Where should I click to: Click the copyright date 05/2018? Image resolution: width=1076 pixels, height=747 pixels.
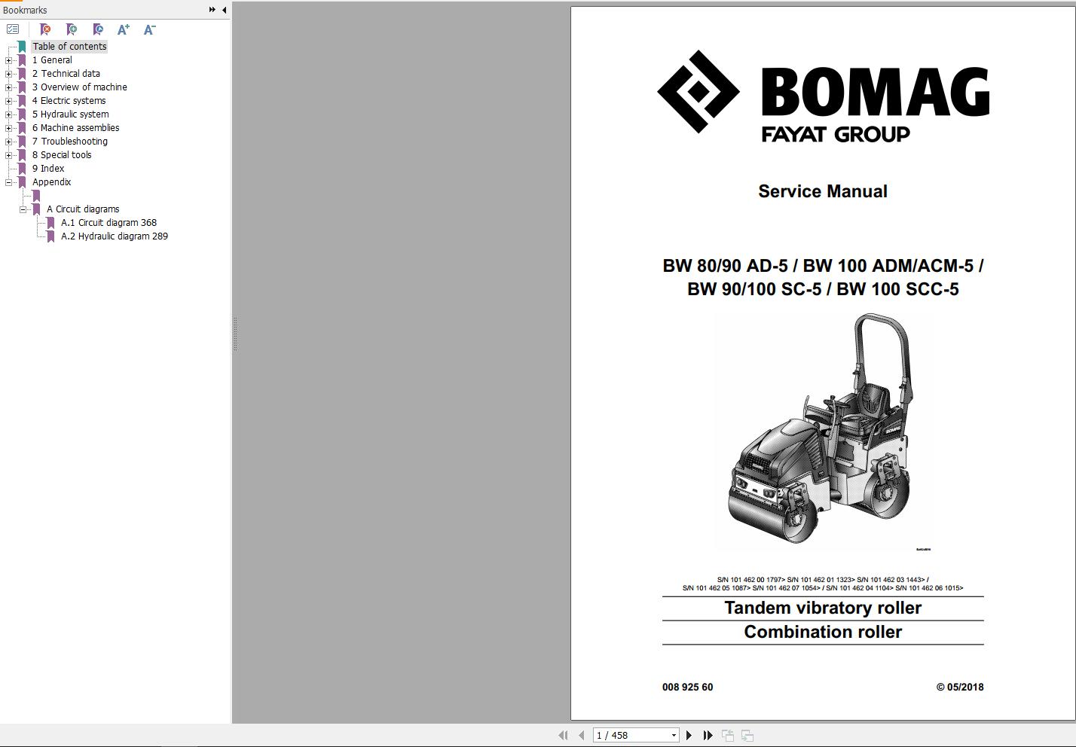960,687
